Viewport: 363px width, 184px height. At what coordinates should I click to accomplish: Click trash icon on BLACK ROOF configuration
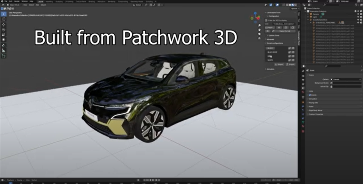[293, 52]
